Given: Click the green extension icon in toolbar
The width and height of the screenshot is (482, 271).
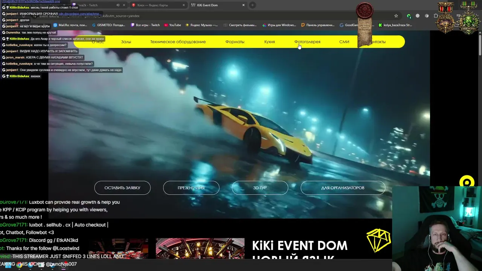Looking at the screenshot, I should click(409, 16).
